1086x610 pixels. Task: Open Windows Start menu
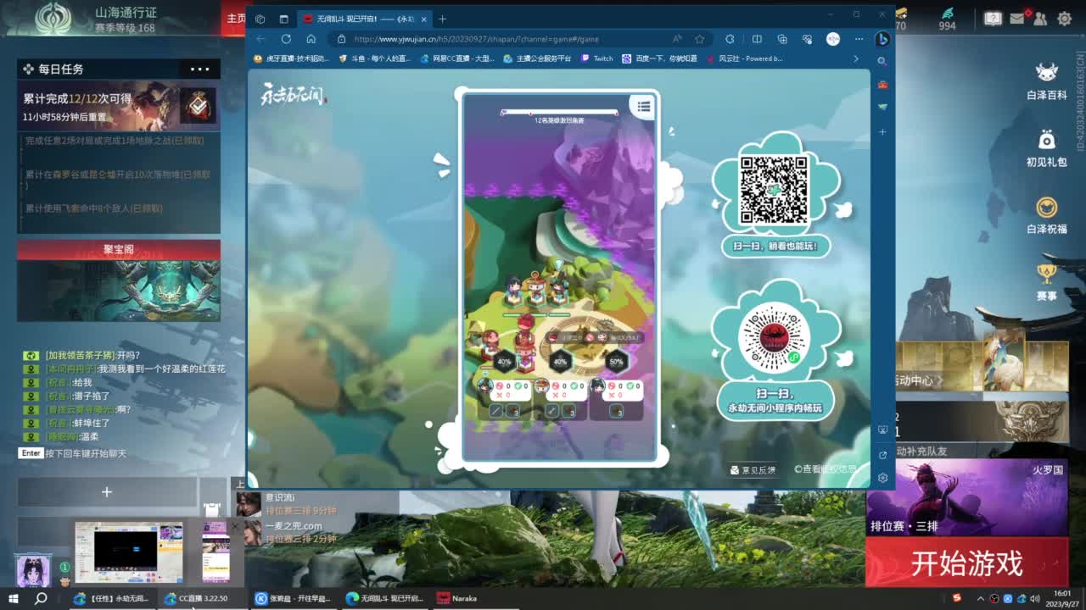(x=14, y=598)
